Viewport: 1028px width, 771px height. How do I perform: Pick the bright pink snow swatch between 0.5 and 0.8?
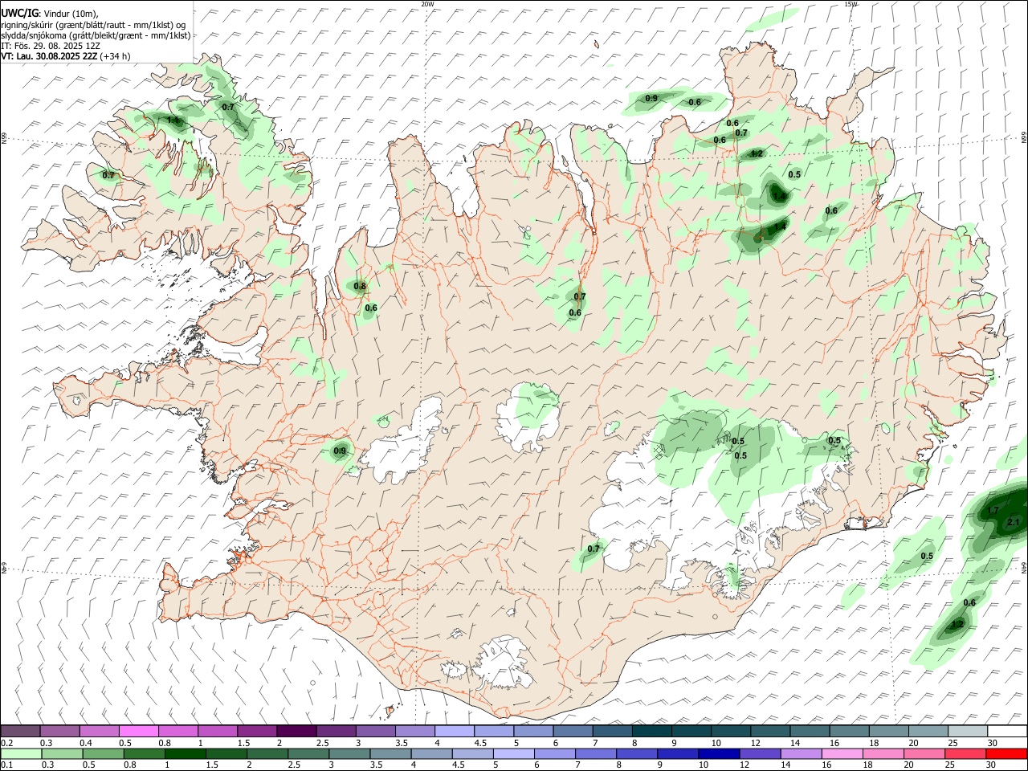(x=139, y=732)
